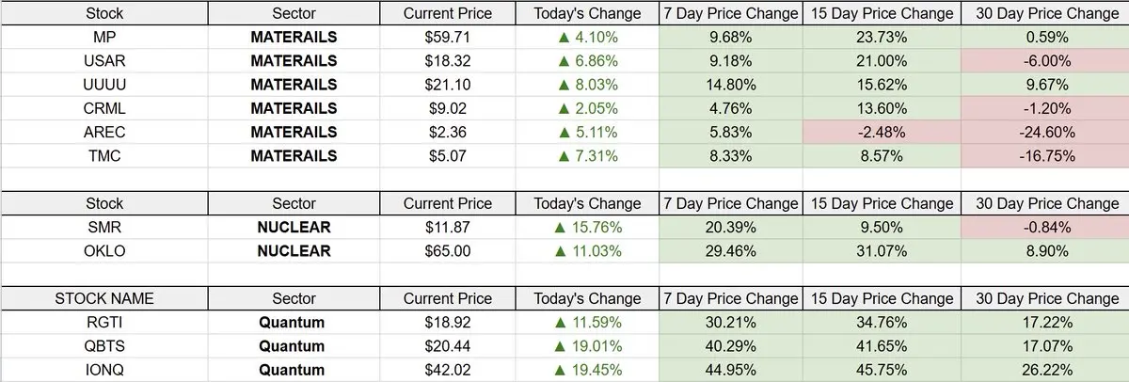This screenshot has height=382, width=1129.
Task: Click the CRML stock cell
Action: click(x=104, y=109)
